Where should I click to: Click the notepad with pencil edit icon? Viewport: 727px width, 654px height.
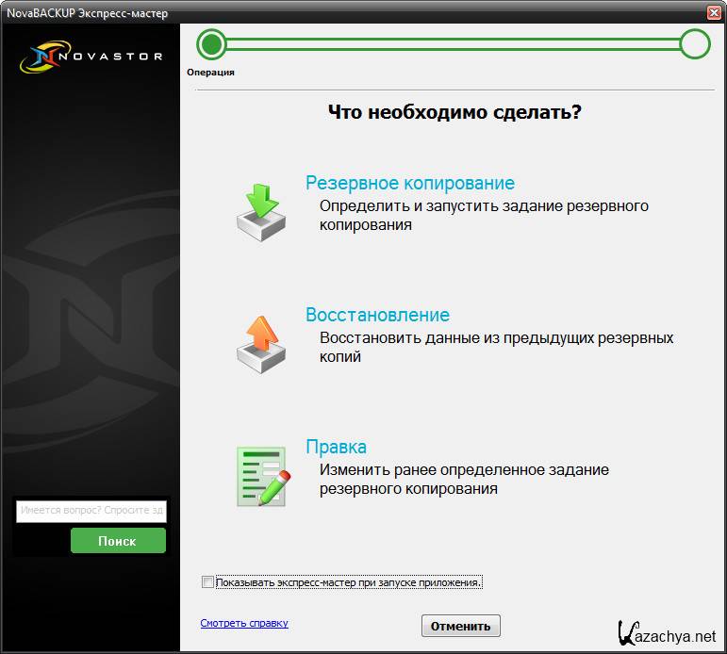pyautogui.click(x=260, y=476)
